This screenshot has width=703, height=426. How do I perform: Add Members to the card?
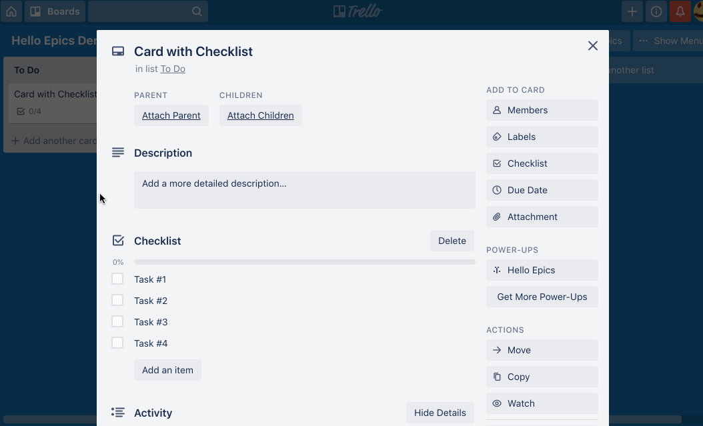pyautogui.click(x=542, y=110)
